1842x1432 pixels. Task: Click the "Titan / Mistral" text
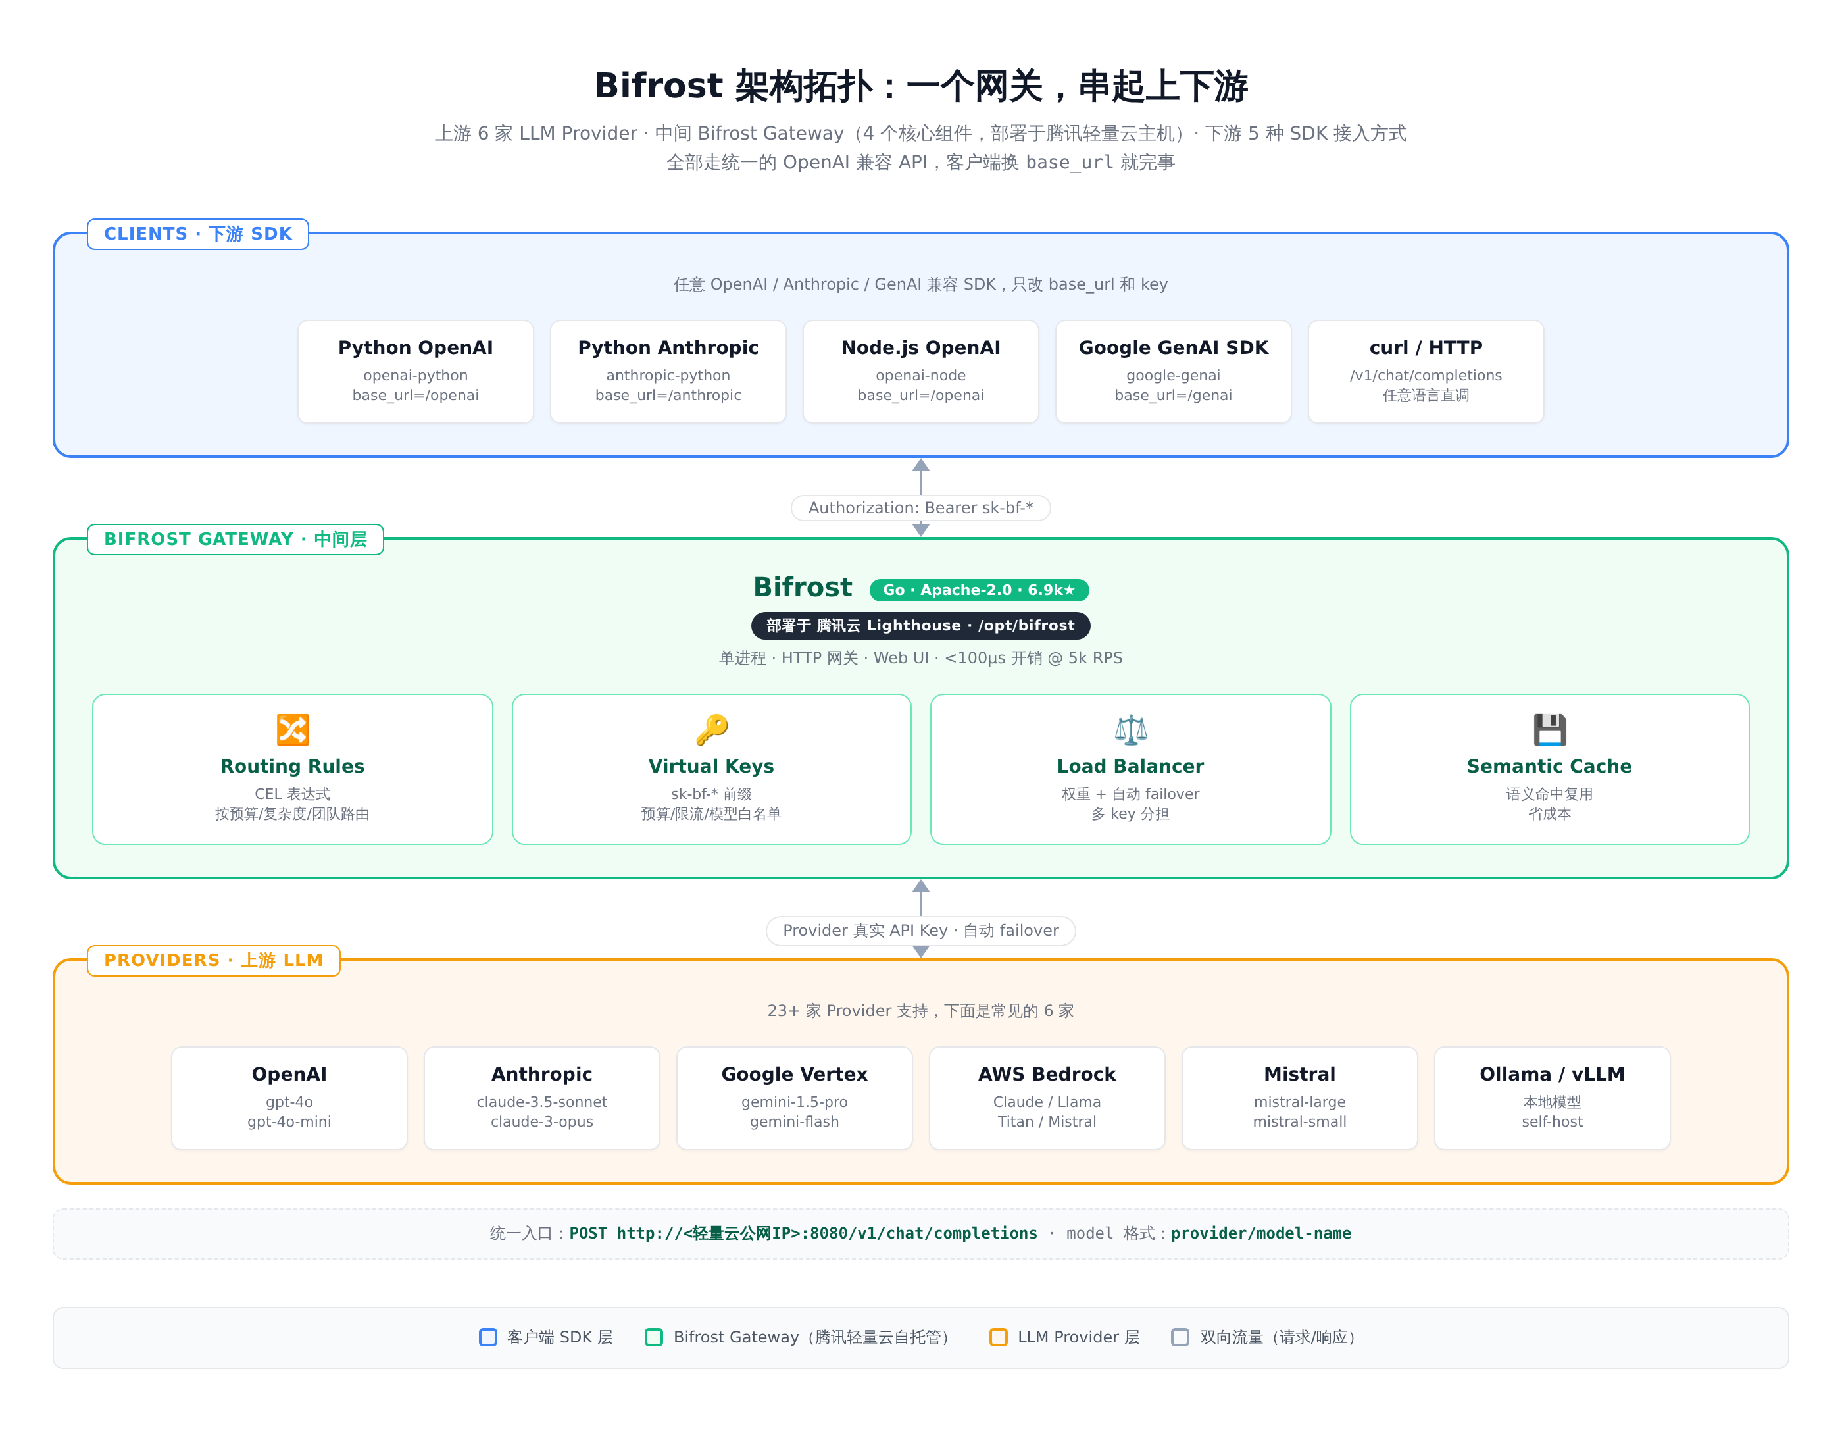tap(1047, 1122)
